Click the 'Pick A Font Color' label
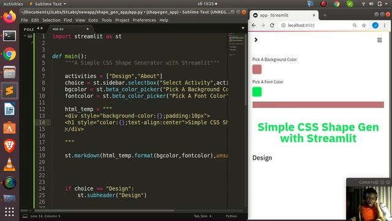 tap(268, 82)
